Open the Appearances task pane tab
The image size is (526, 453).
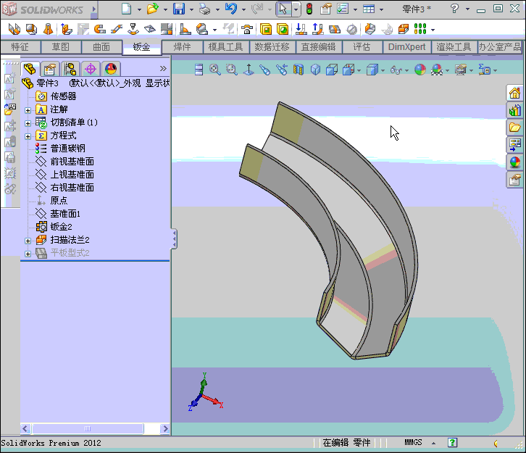tap(514, 162)
